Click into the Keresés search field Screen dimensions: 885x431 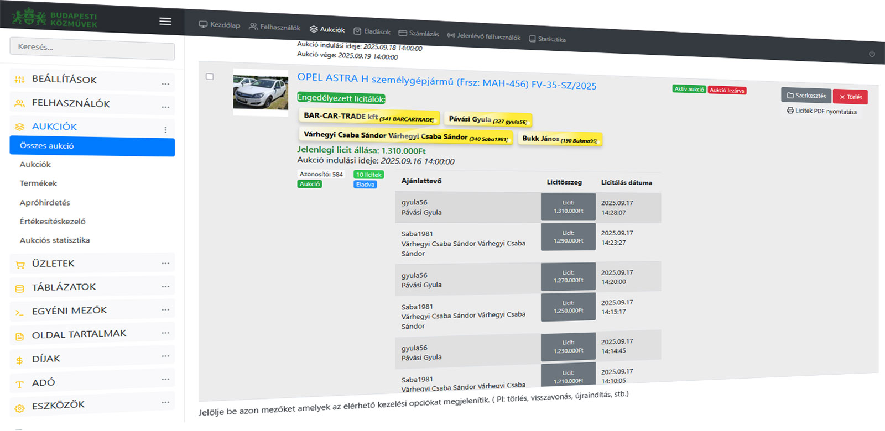(x=92, y=48)
